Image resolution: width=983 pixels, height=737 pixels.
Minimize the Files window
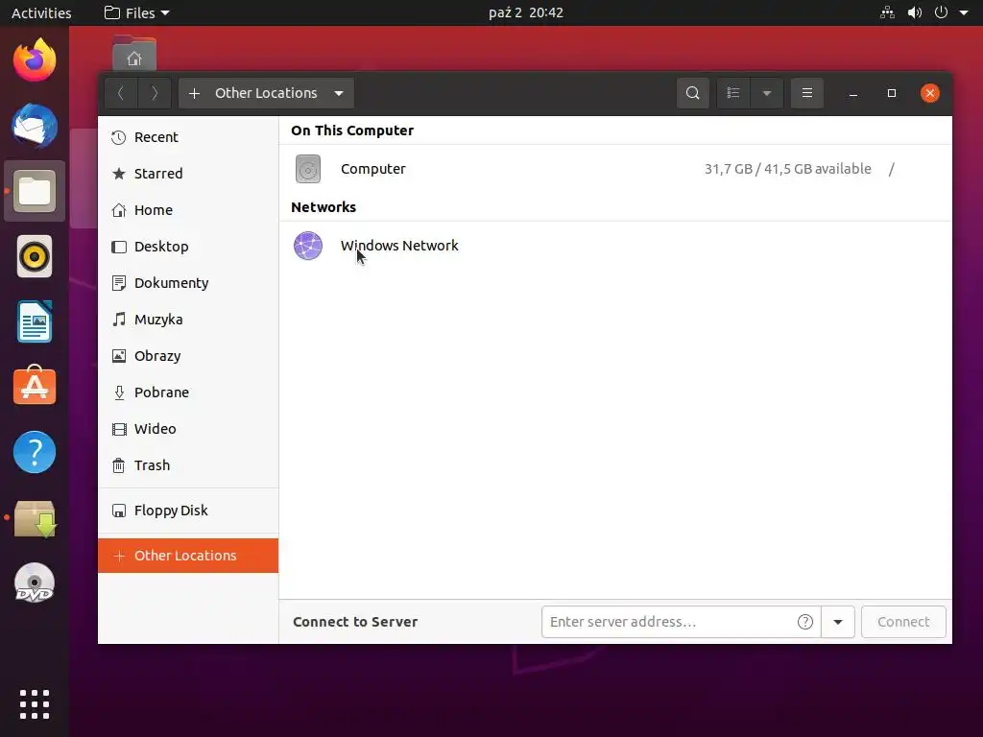[853, 93]
